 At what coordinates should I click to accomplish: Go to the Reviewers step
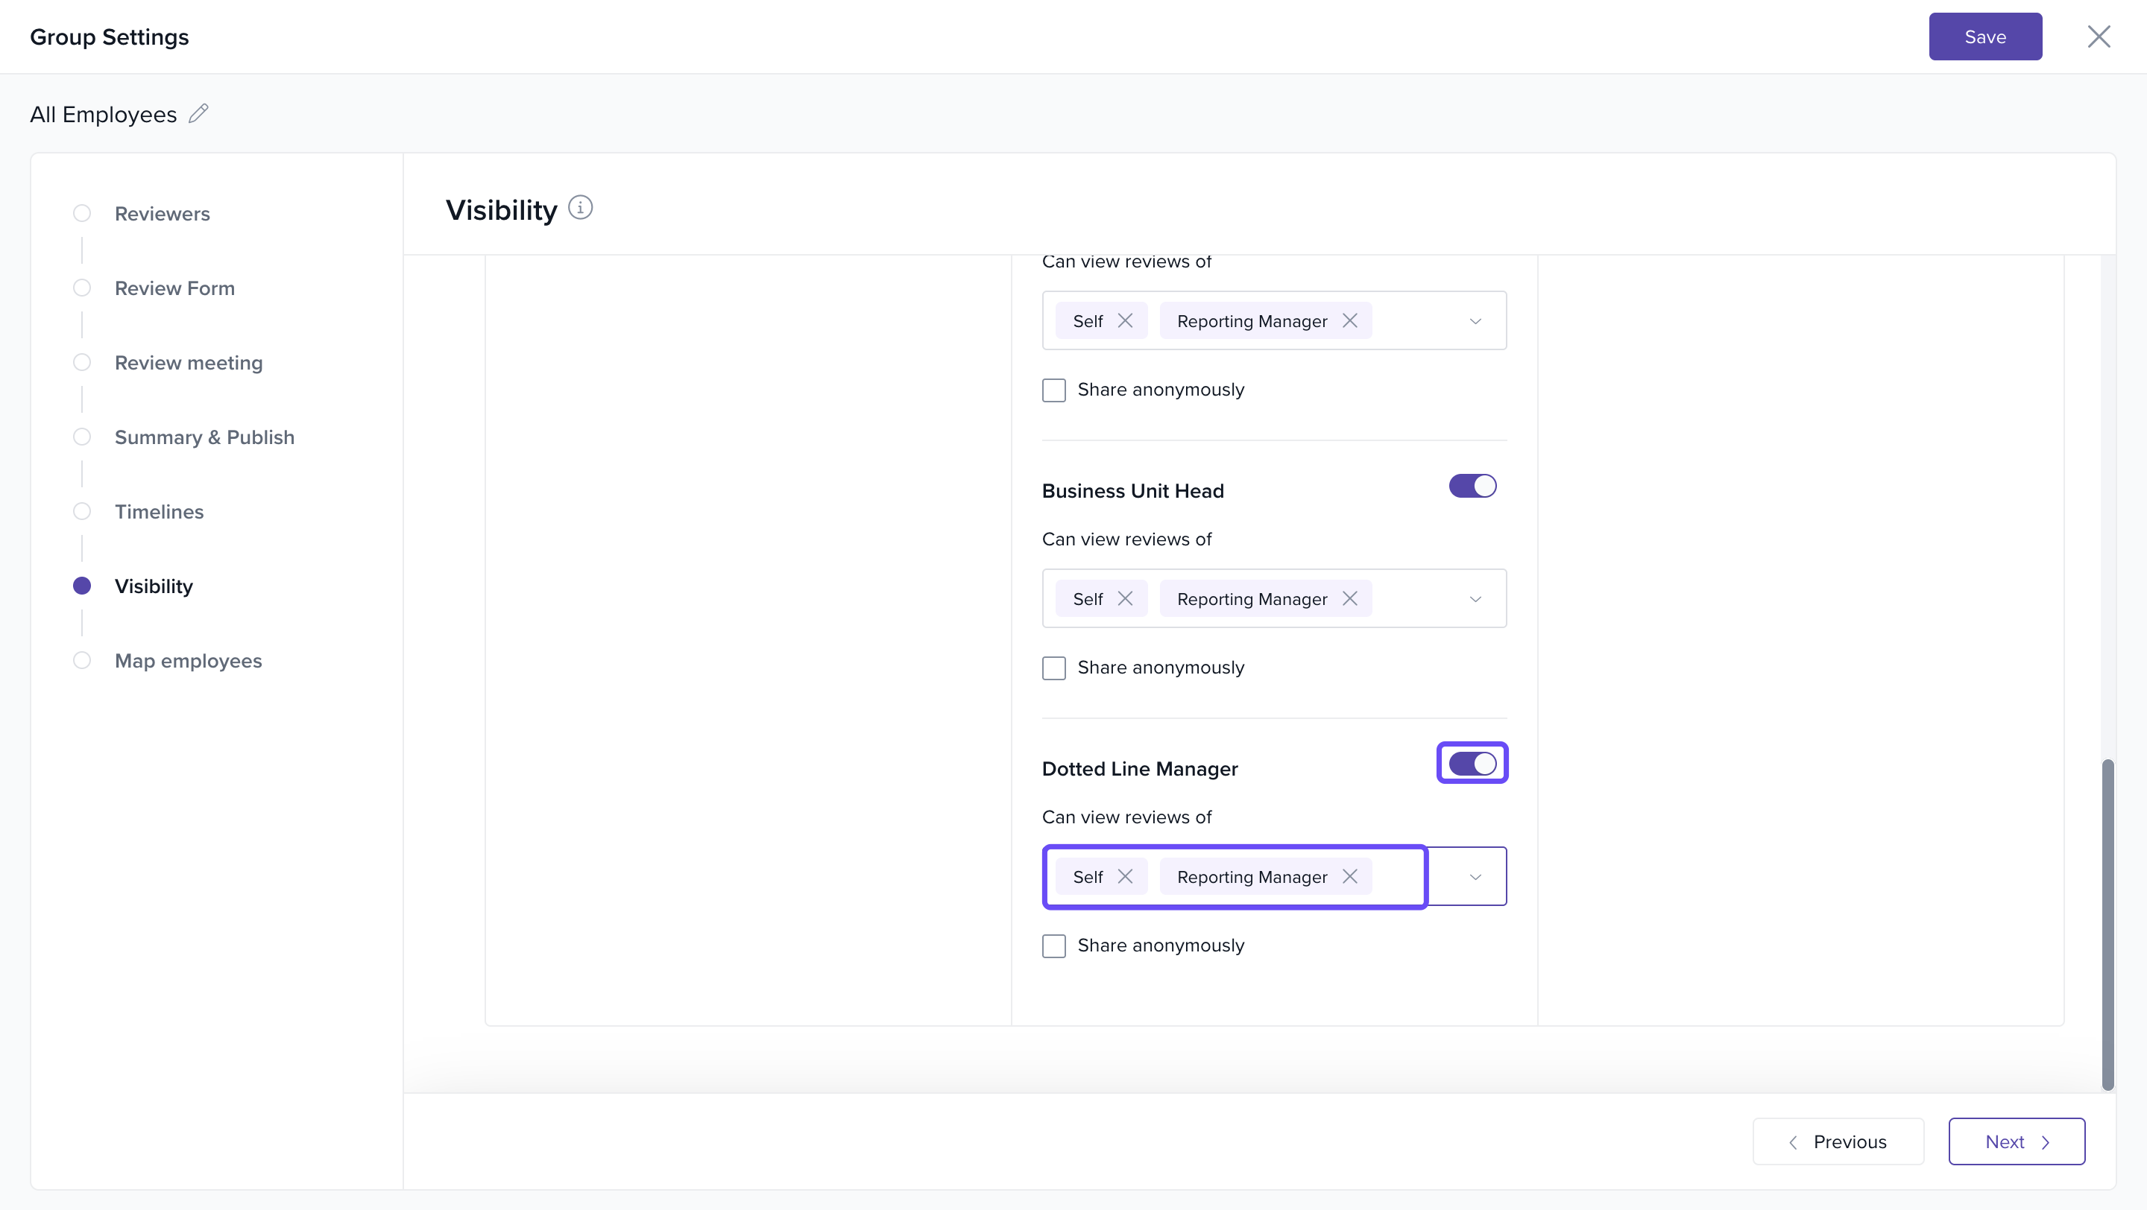(162, 214)
